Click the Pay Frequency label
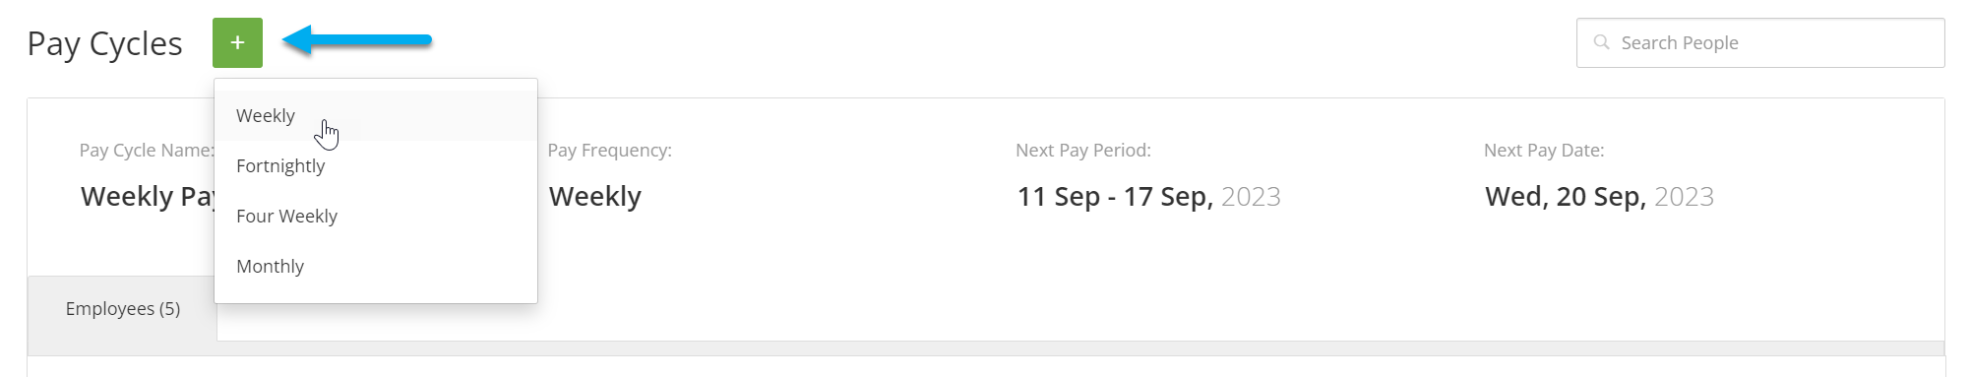This screenshot has height=377, width=1970. 609,150
